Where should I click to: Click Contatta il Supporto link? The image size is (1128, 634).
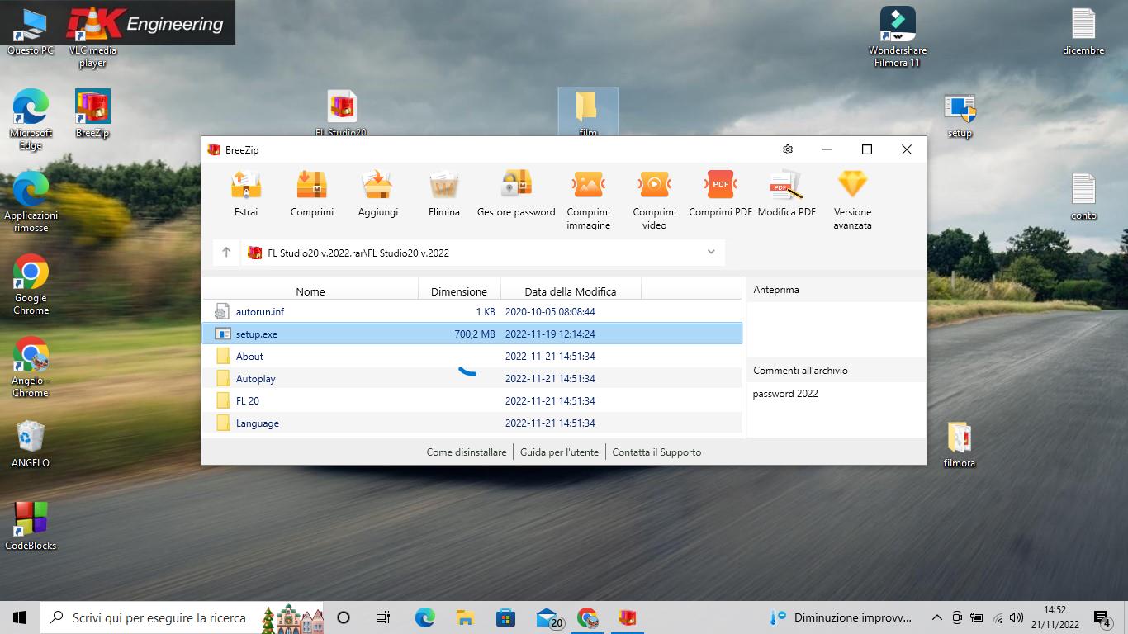click(x=656, y=452)
